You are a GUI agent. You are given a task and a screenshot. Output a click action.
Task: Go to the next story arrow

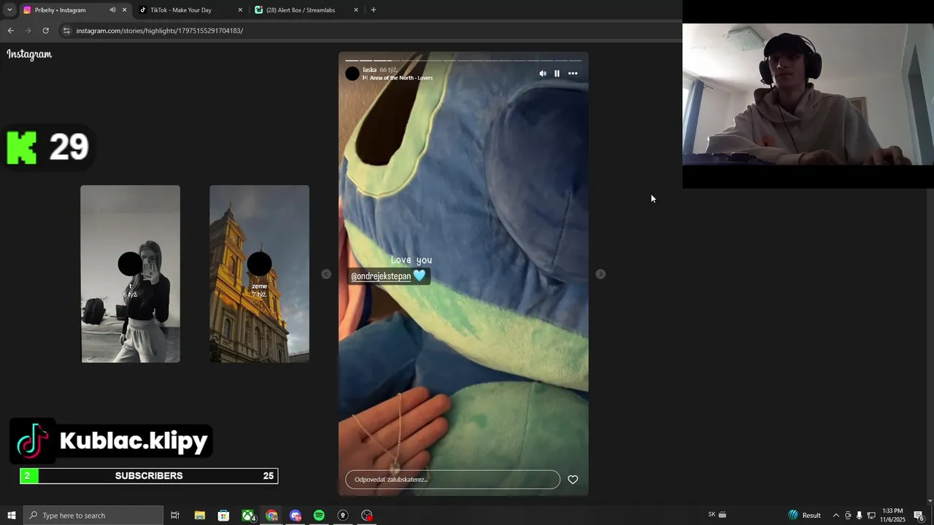pyautogui.click(x=601, y=274)
